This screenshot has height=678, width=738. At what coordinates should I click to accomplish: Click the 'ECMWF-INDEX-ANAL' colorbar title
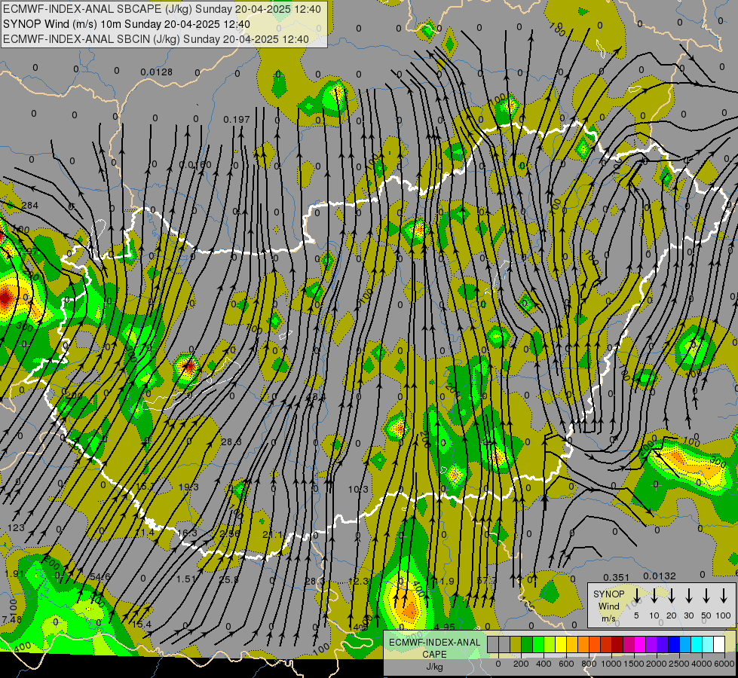pyautogui.click(x=434, y=643)
